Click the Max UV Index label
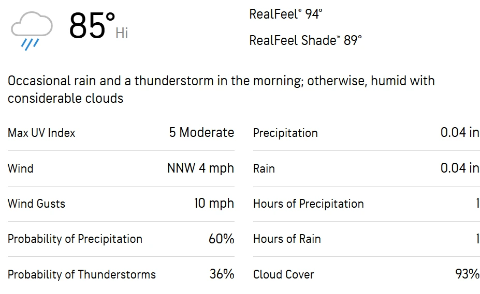480x294 pixels. (x=41, y=133)
